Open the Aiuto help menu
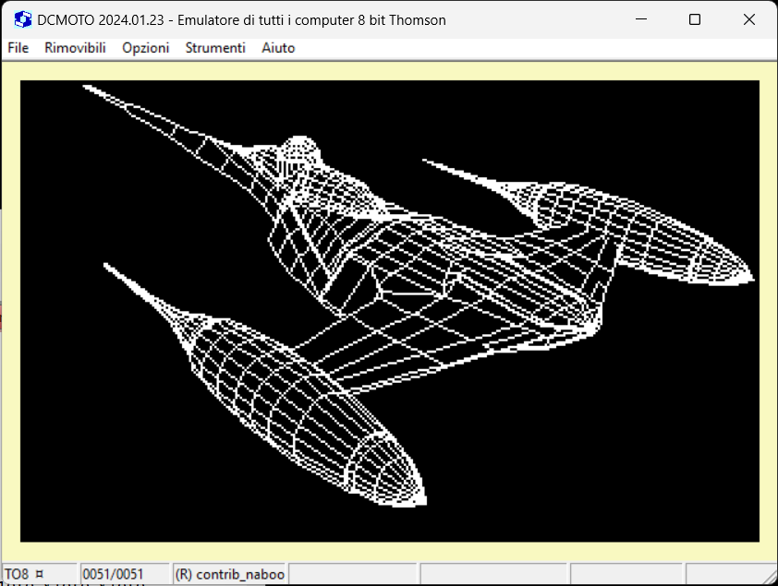Image resolution: width=778 pixels, height=586 pixels. click(x=278, y=48)
